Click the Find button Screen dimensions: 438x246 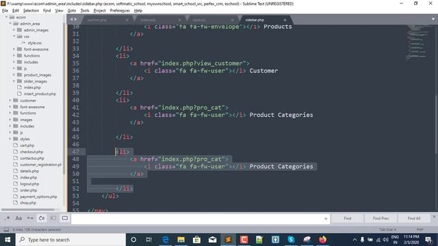click(348, 219)
